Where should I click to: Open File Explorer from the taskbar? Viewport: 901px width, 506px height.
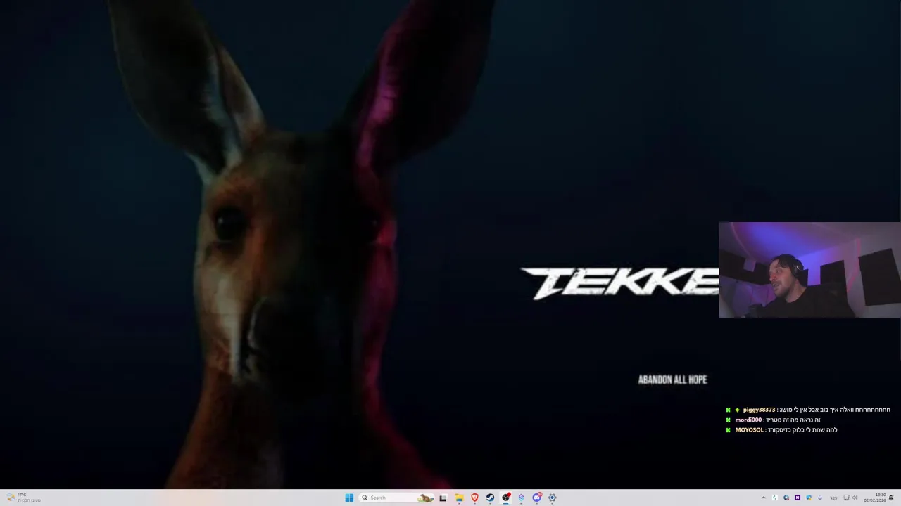coord(459,498)
